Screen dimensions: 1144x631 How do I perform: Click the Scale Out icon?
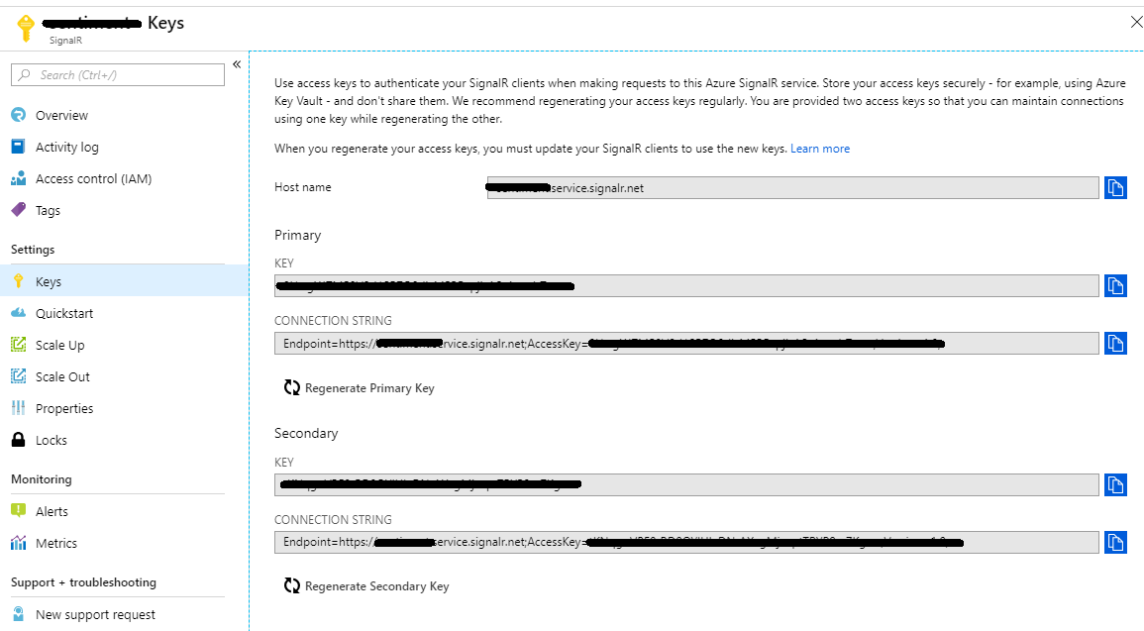tap(18, 376)
